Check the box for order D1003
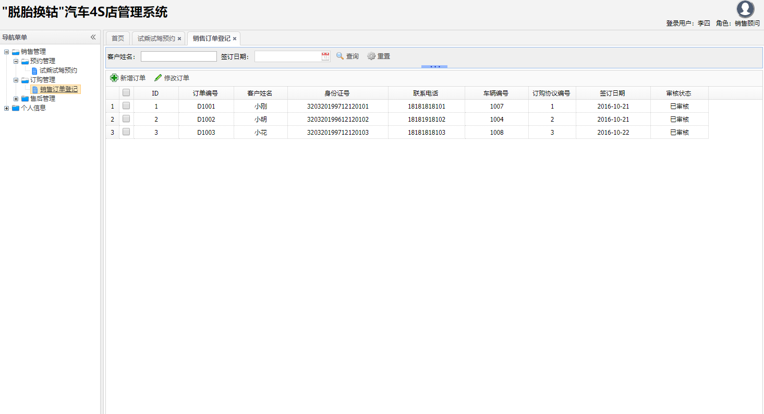The height and width of the screenshot is (414, 764). 126,132
